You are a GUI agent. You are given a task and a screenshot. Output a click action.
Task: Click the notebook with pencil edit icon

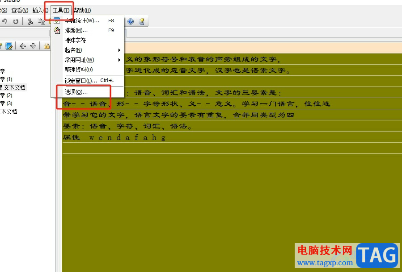[x=9, y=46]
